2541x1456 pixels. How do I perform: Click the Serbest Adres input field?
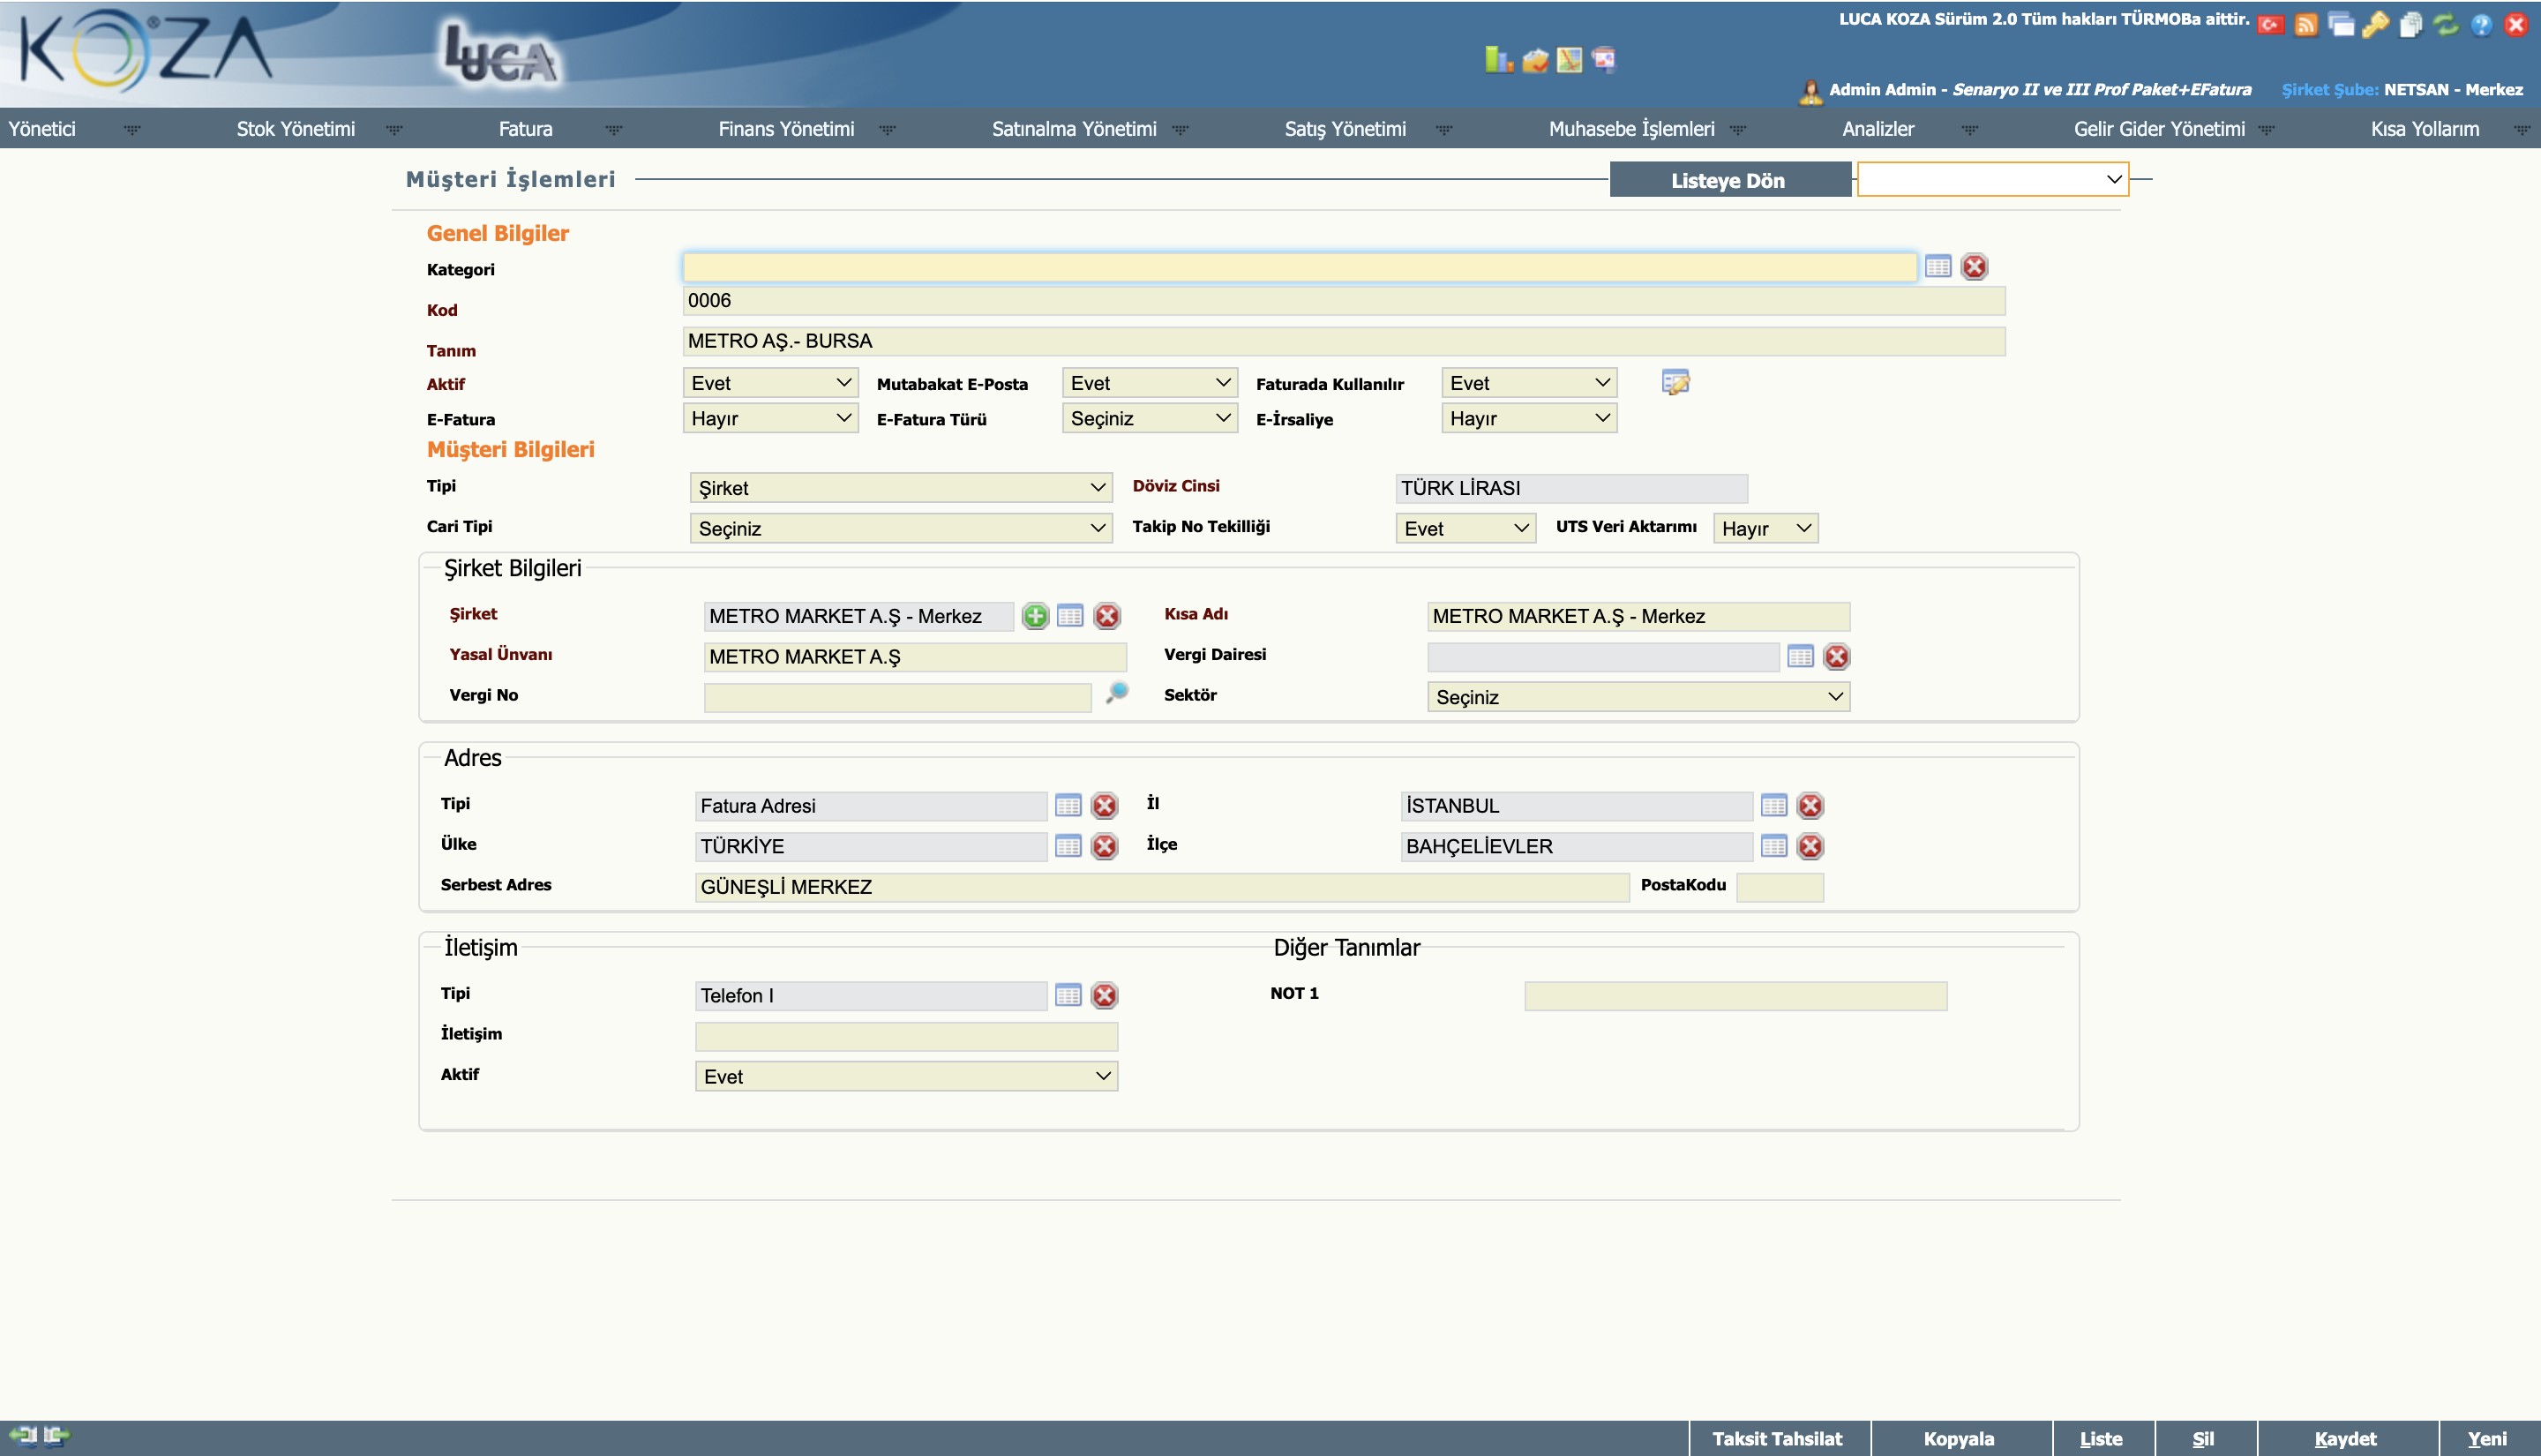tap(1163, 887)
